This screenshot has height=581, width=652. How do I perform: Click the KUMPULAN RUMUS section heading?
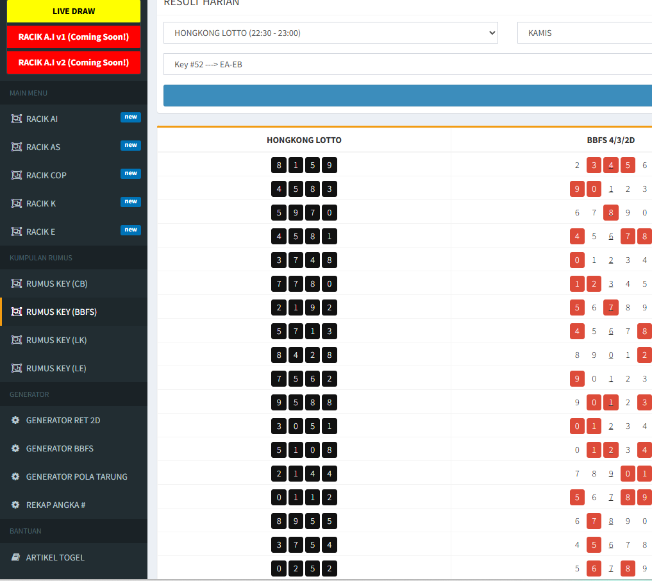pos(41,258)
